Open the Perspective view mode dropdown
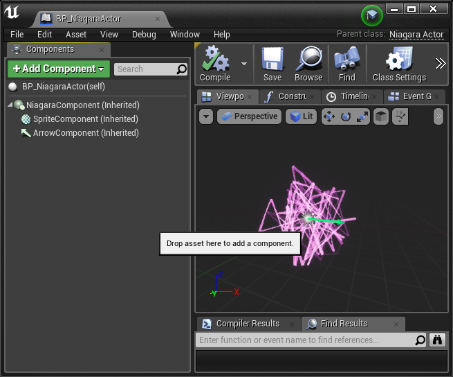The height and width of the screenshot is (377, 453). pos(250,116)
